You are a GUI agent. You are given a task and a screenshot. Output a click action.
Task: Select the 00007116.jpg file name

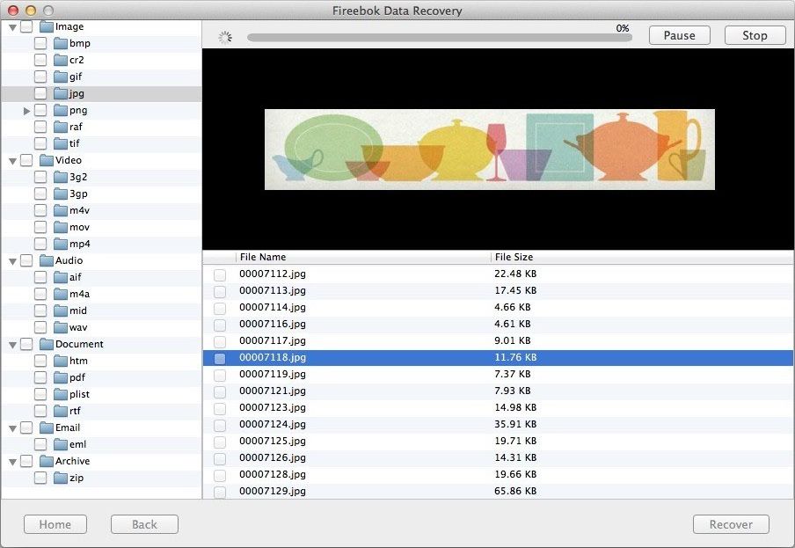[273, 325]
